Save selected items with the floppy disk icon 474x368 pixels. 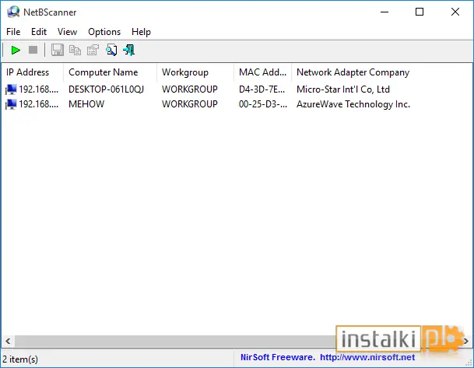(x=57, y=50)
